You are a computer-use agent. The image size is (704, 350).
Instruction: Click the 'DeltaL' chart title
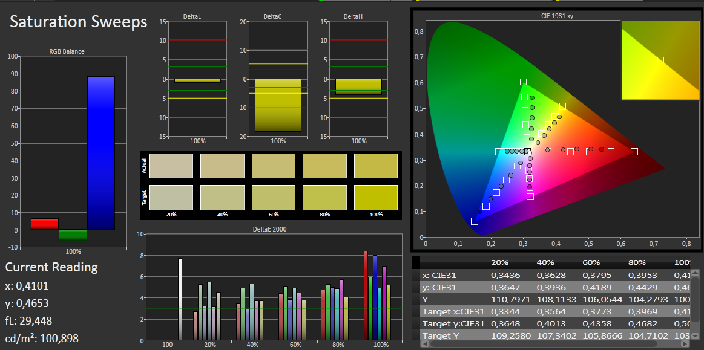pyautogui.click(x=192, y=16)
